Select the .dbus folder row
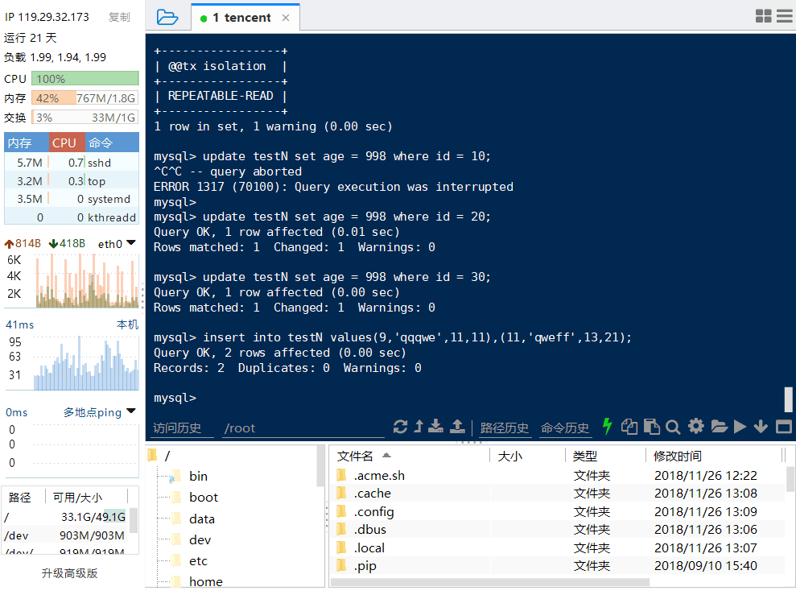This screenshot has width=796, height=595. (559, 530)
